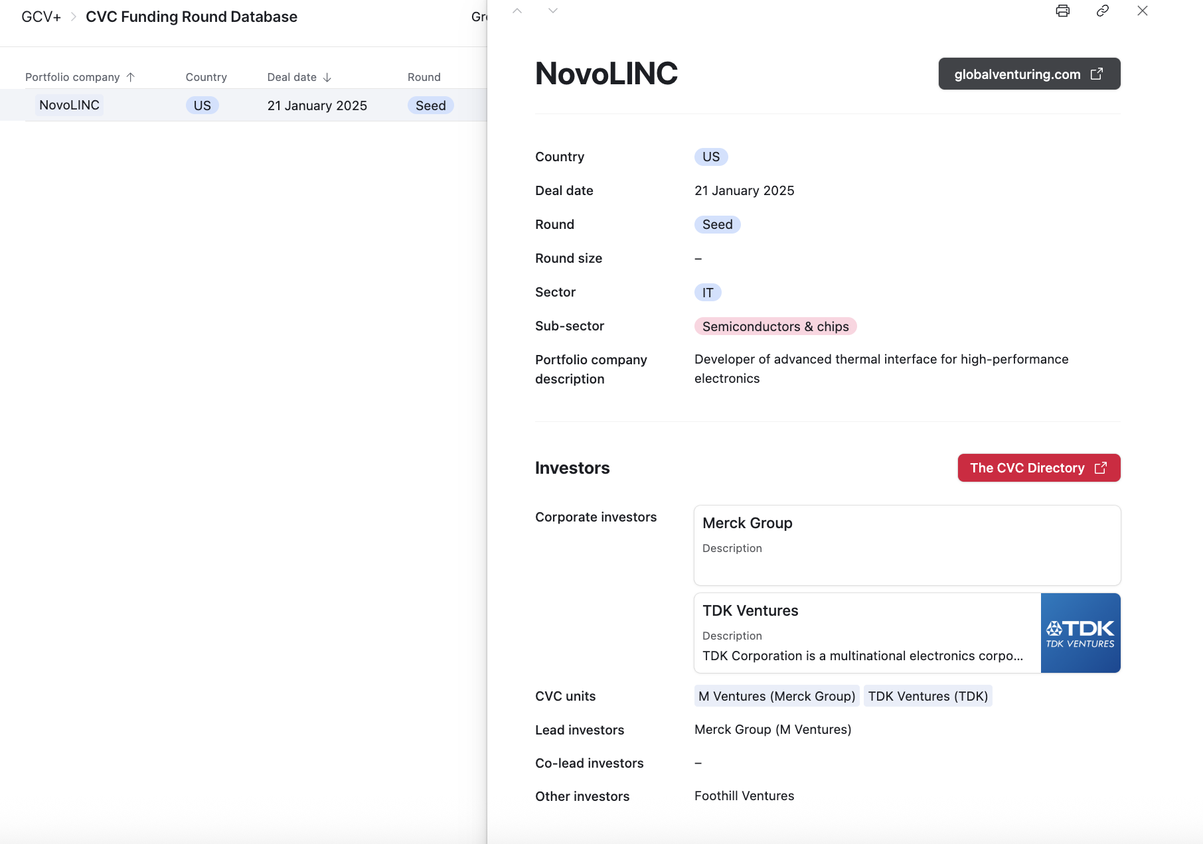
Task: Click the print record icon
Action: (1062, 11)
